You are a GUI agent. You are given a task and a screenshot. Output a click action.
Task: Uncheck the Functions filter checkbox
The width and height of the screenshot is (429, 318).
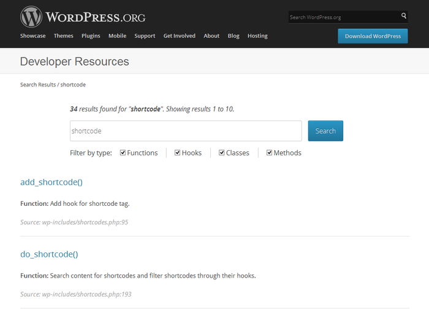[123, 153]
